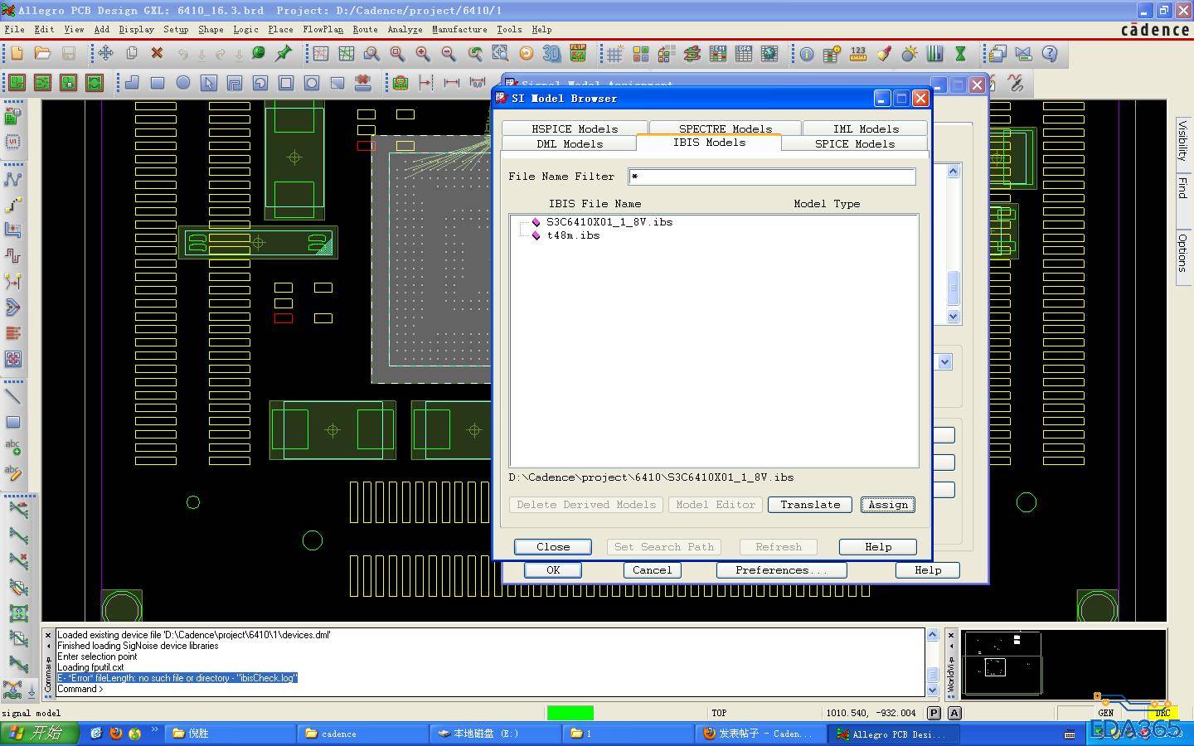This screenshot has height=746, width=1194.
Task: Click the Zoom In magnifier icon
Action: click(423, 54)
